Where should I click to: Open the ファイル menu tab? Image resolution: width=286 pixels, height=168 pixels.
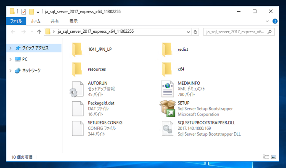(16, 21)
